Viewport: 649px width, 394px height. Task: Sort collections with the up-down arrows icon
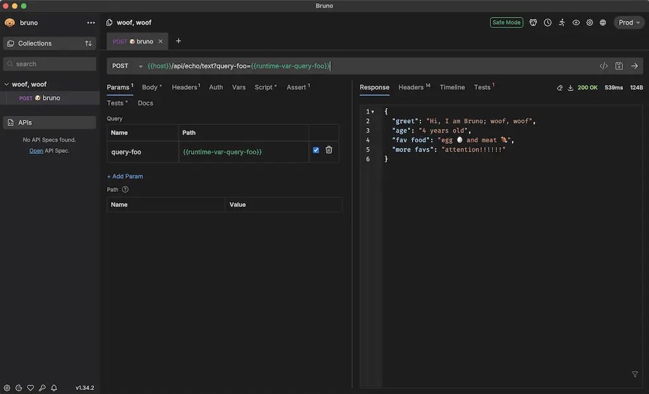pos(88,44)
